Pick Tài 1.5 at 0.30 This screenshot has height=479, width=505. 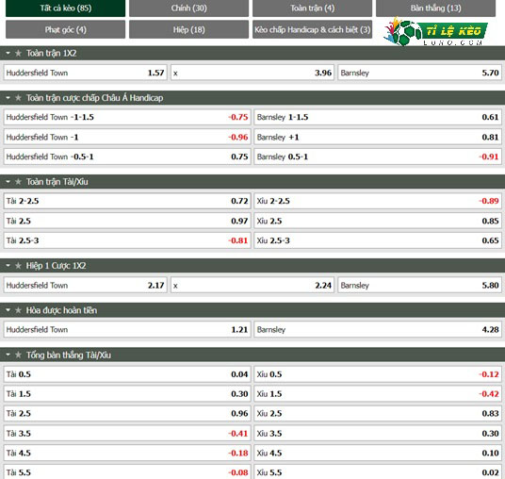pyautogui.click(x=127, y=394)
